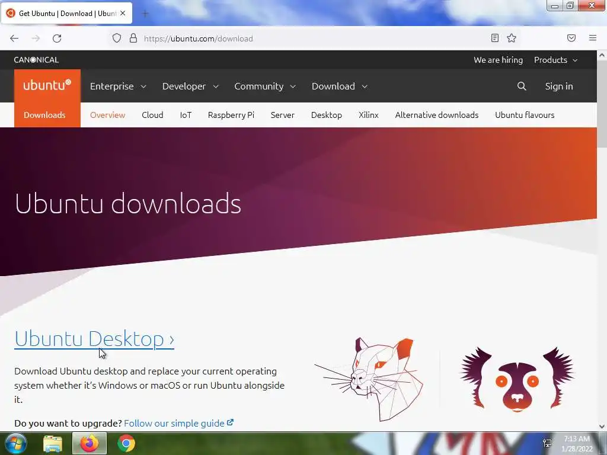The width and height of the screenshot is (607, 455).
Task: Go to Alternative downloads
Action: tap(437, 115)
